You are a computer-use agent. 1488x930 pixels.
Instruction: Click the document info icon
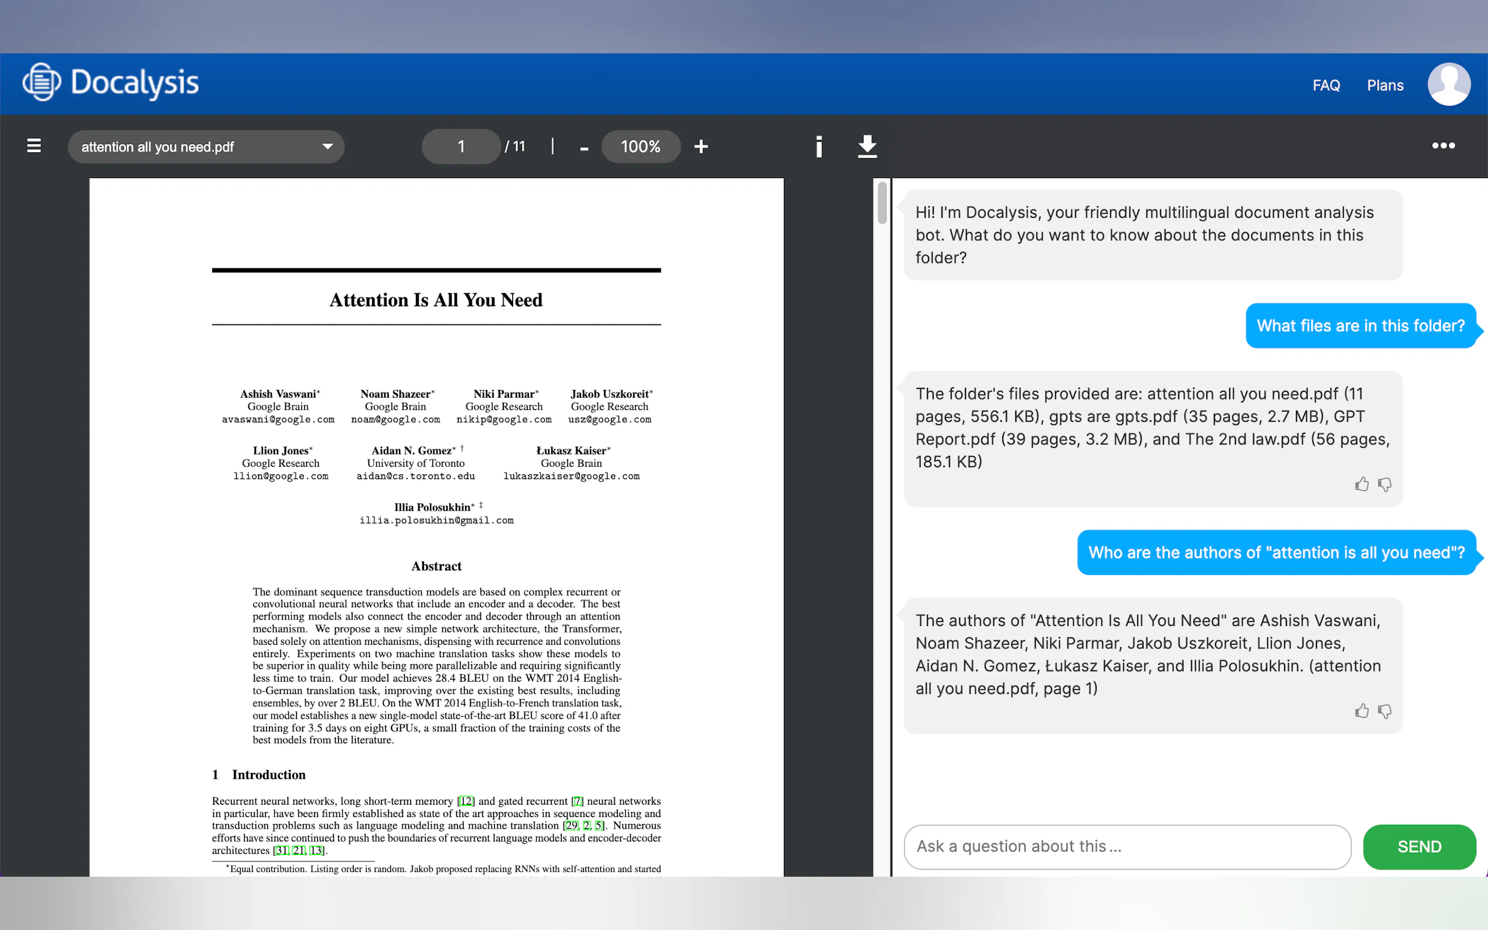tap(819, 146)
